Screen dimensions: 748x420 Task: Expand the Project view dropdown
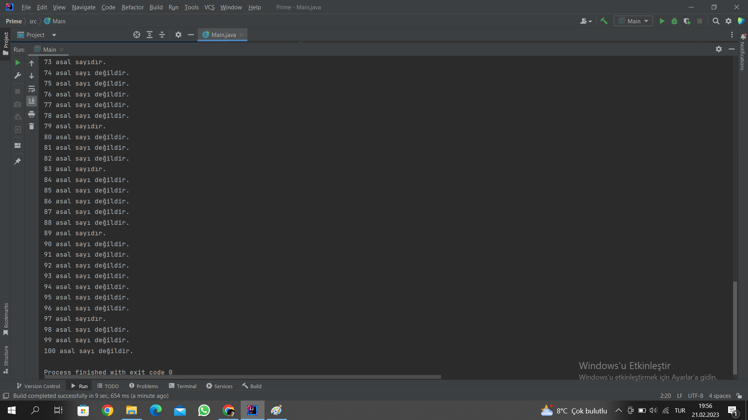(x=54, y=35)
